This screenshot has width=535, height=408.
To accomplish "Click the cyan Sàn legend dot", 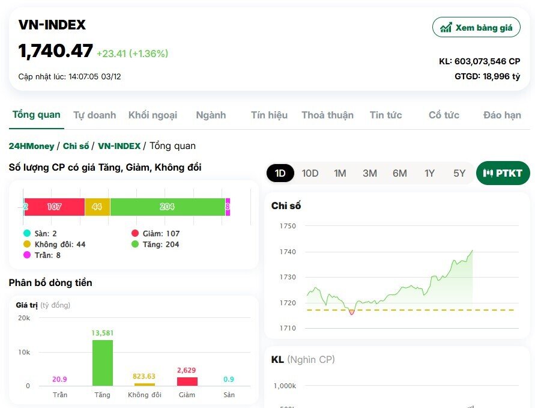I will pos(26,233).
